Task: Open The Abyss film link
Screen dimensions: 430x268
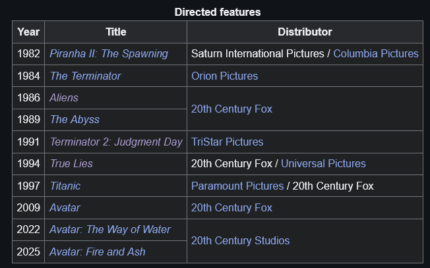Action: (x=75, y=120)
